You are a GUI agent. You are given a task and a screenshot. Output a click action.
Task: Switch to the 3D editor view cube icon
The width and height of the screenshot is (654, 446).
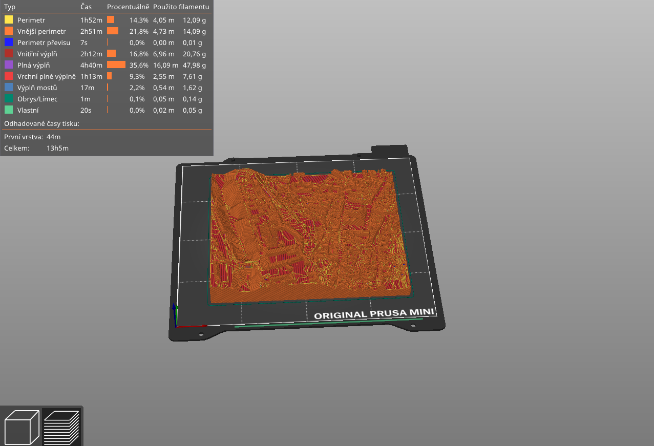(22, 427)
